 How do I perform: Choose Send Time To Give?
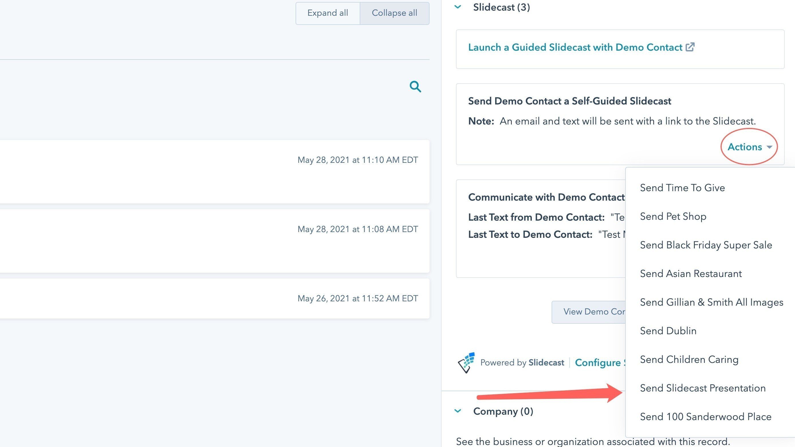click(682, 187)
